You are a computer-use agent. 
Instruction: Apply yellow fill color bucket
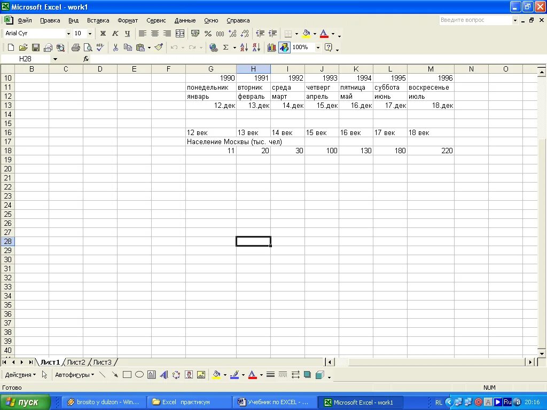(x=306, y=34)
